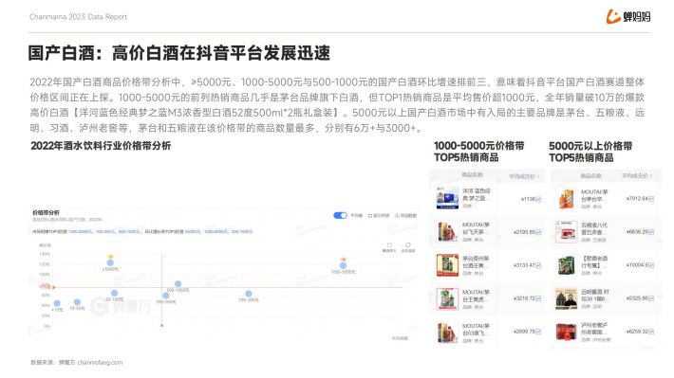Click the red triangle marker on the horizontal average line
674x378 pixels.
54,287
